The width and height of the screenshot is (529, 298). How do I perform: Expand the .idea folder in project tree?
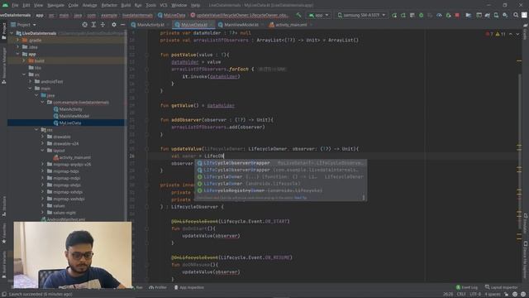pyautogui.click(x=18, y=47)
